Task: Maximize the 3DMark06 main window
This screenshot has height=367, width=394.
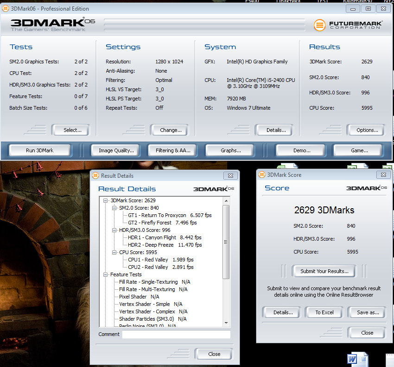Action: (368, 9)
